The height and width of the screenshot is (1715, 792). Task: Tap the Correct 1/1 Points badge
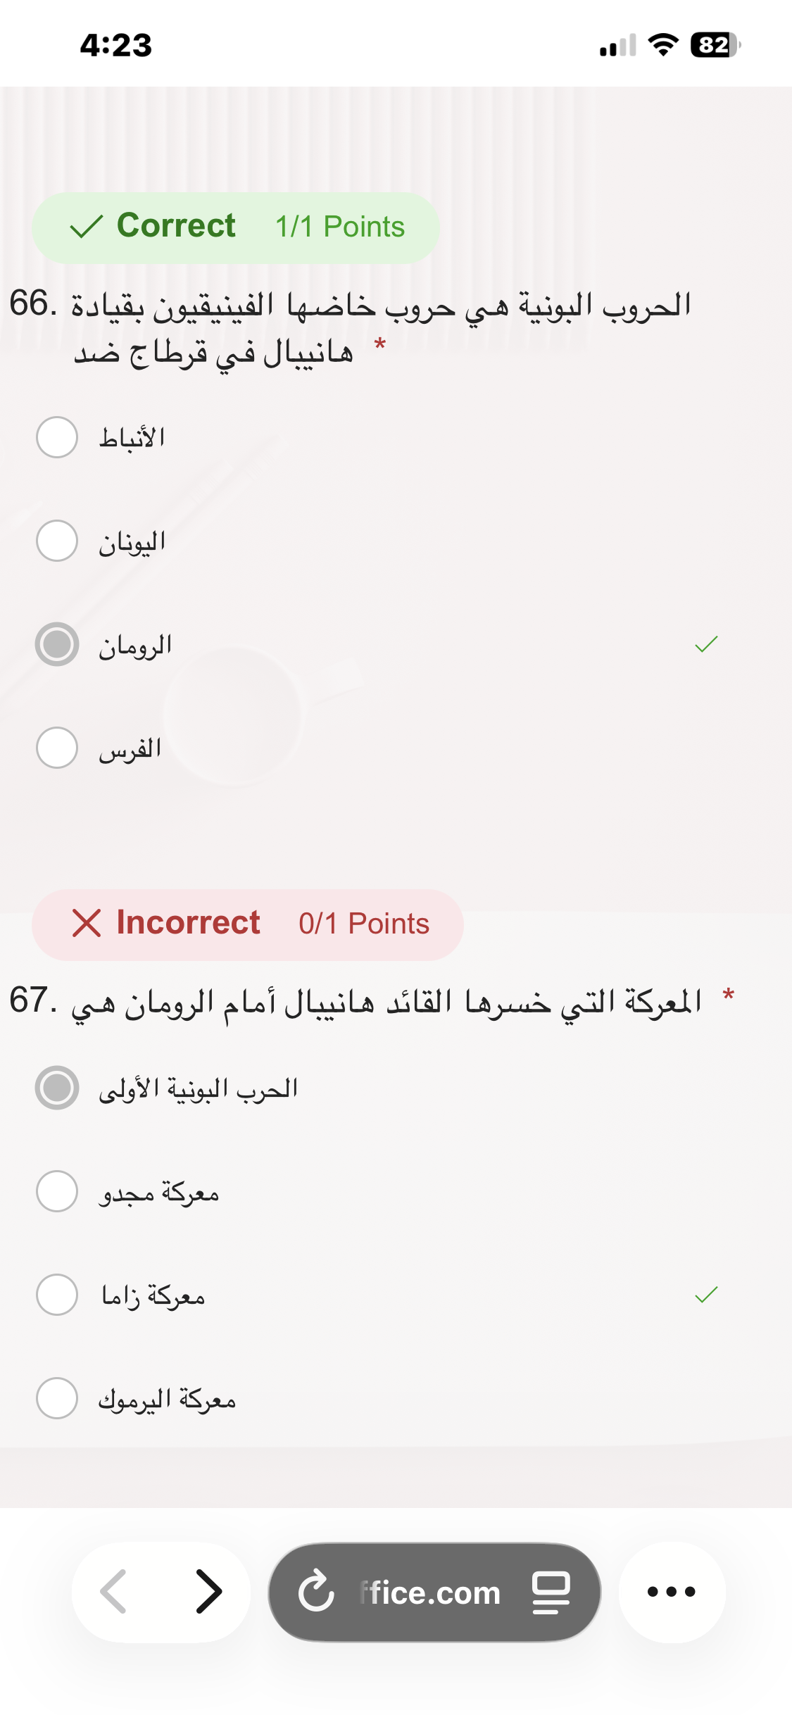coord(236,227)
